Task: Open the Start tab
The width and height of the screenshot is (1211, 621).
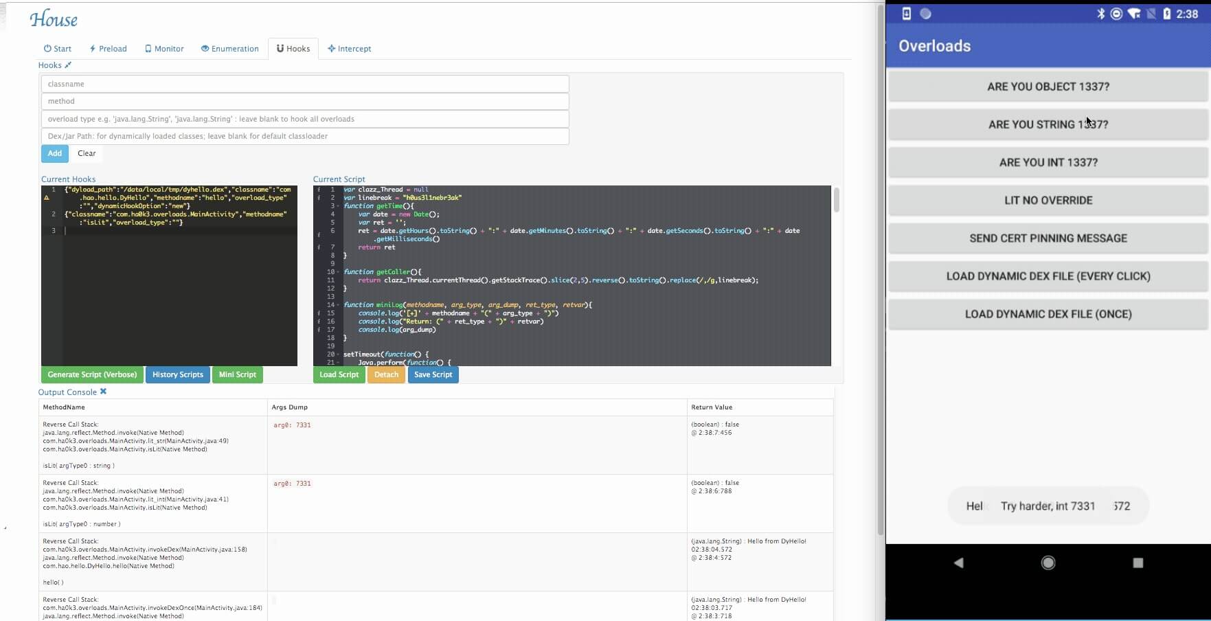Action: (58, 49)
